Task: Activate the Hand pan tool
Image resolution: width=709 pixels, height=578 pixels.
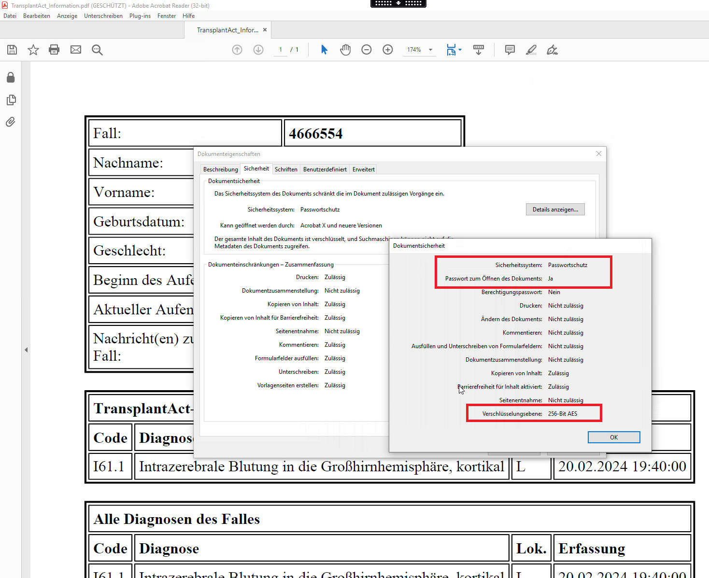Action: [x=345, y=50]
